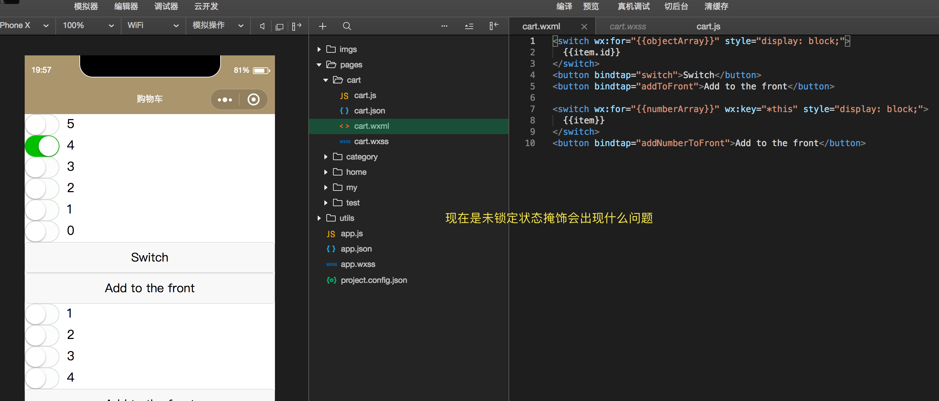This screenshot has width=939, height=401.
Task: Open the file tree more options ellipsis
Action: (444, 26)
